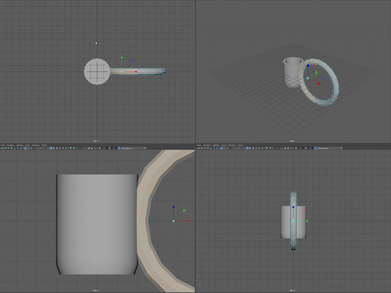Enable smooth shade all icon in side panel
The height and width of the screenshot is (293, 391).
click(247, 148)
